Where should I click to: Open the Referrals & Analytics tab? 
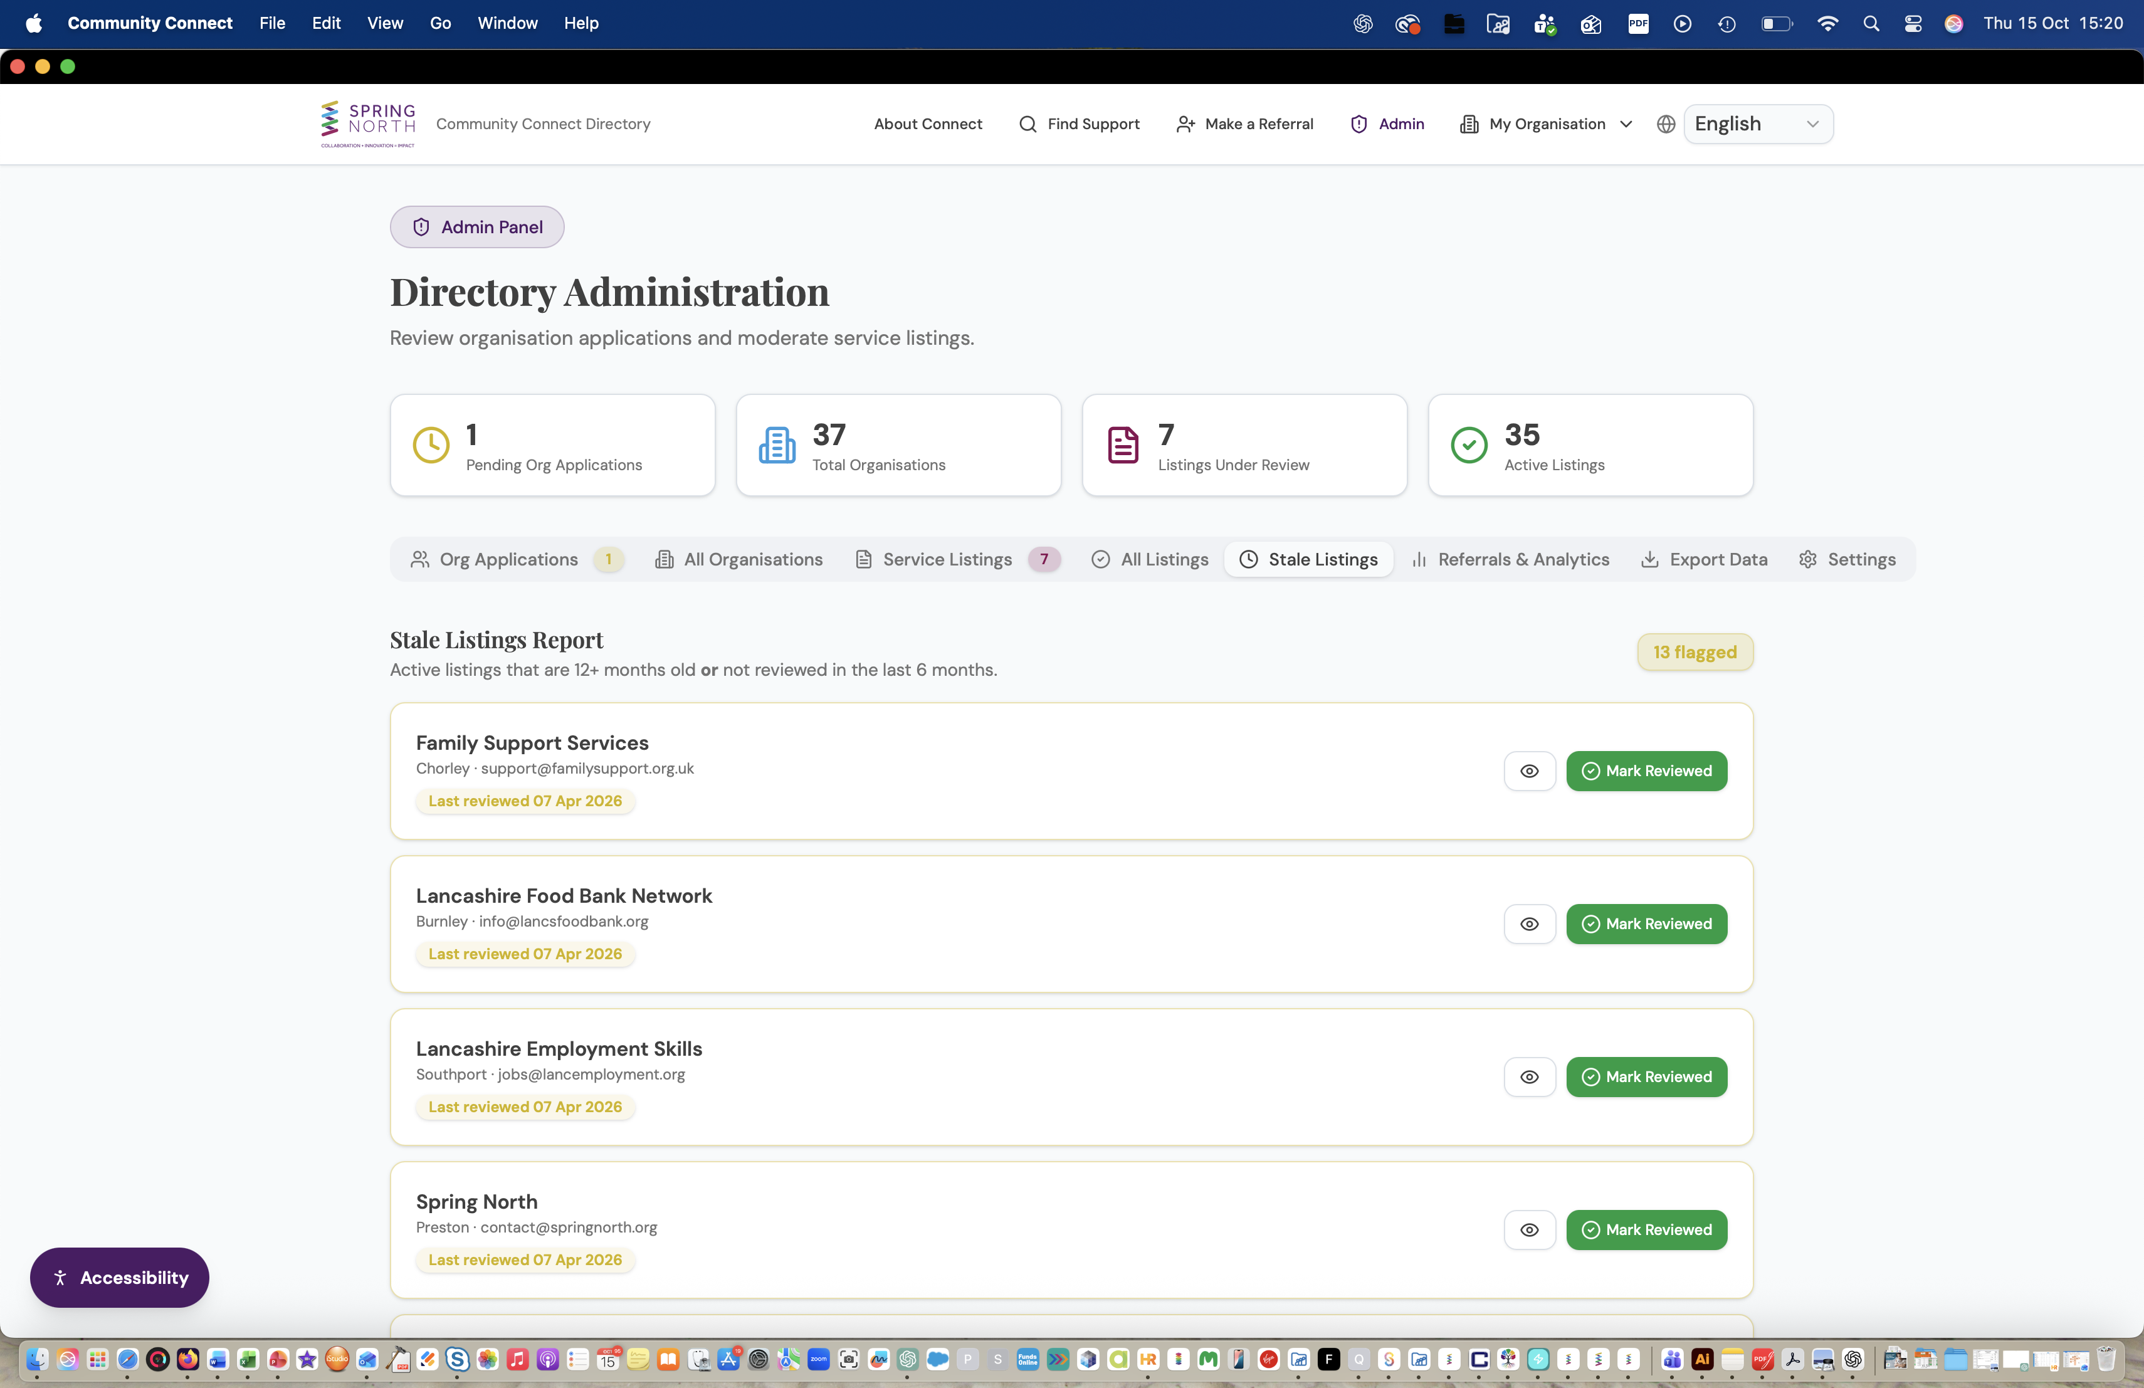pos(1510,559)
